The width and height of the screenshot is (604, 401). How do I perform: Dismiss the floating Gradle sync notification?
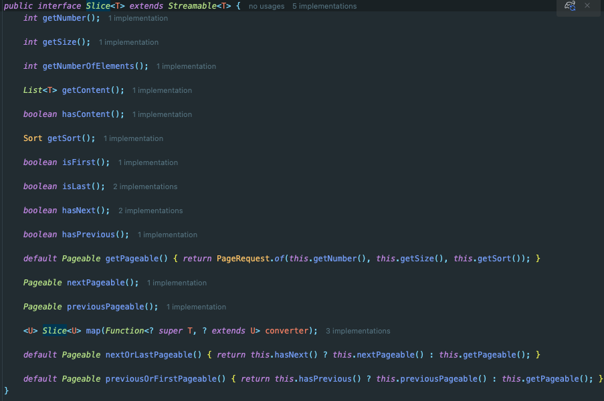click(x=588, y=6)
